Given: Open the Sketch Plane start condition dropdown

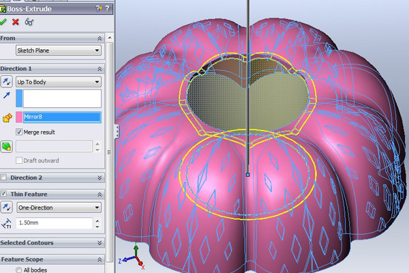Looking at the screenshot, I should click(x=59, y=51).
